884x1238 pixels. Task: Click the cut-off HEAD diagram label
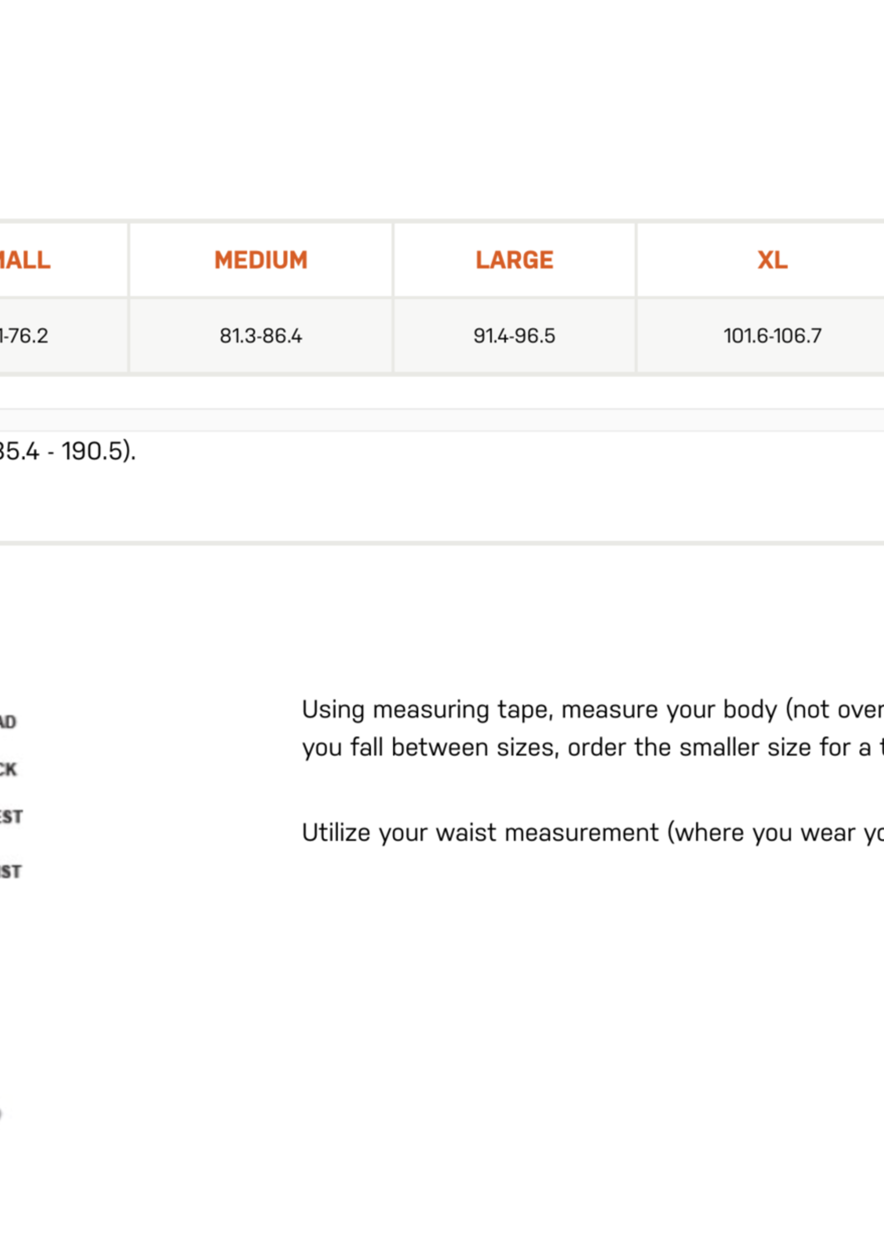click(8, 722)
